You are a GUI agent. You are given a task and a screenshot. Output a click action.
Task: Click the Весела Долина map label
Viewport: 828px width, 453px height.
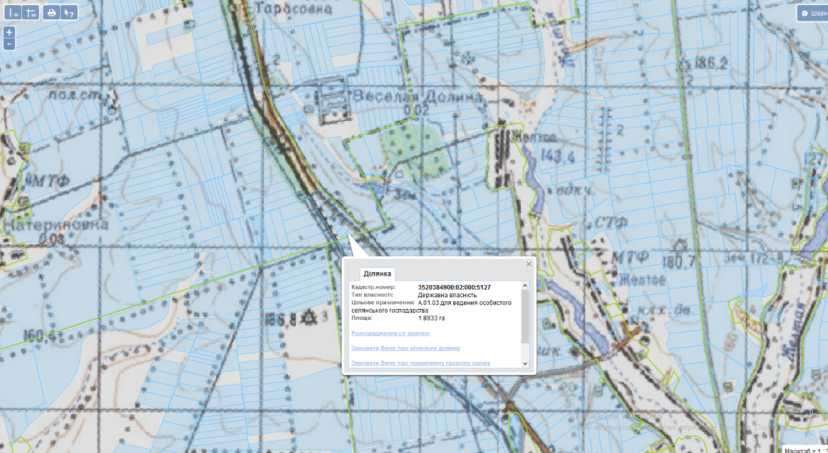[417, 96]
